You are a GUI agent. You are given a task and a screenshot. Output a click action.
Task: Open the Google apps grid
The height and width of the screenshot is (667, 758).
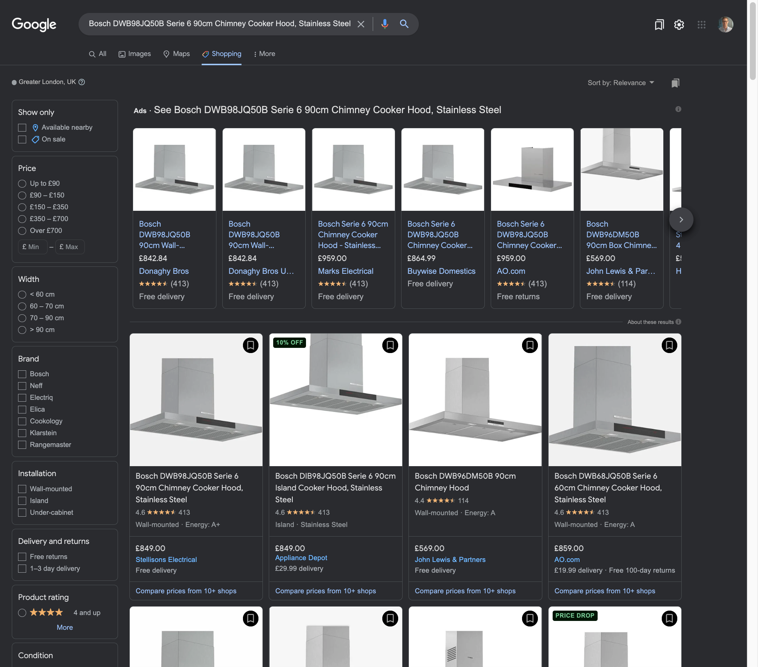click(x=701, y=25)
